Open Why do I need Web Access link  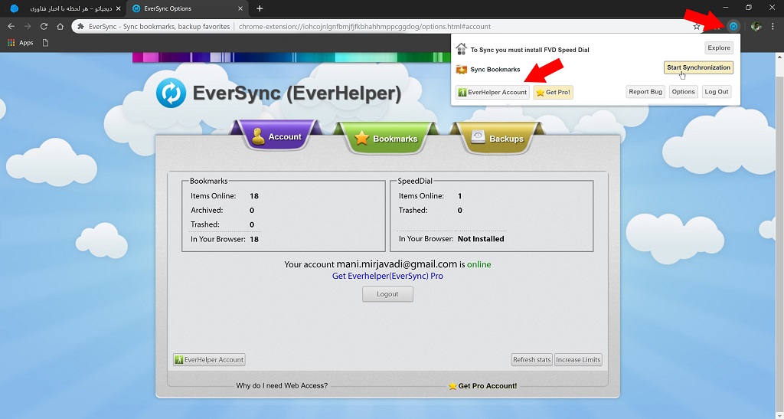pos(282,385)
